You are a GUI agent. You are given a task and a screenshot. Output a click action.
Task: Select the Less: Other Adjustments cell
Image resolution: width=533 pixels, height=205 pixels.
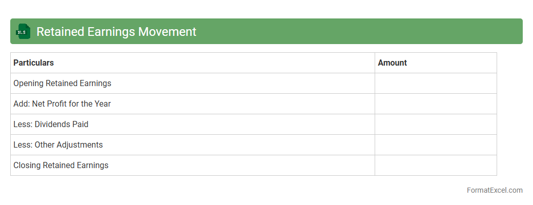[x=58, y=145]
